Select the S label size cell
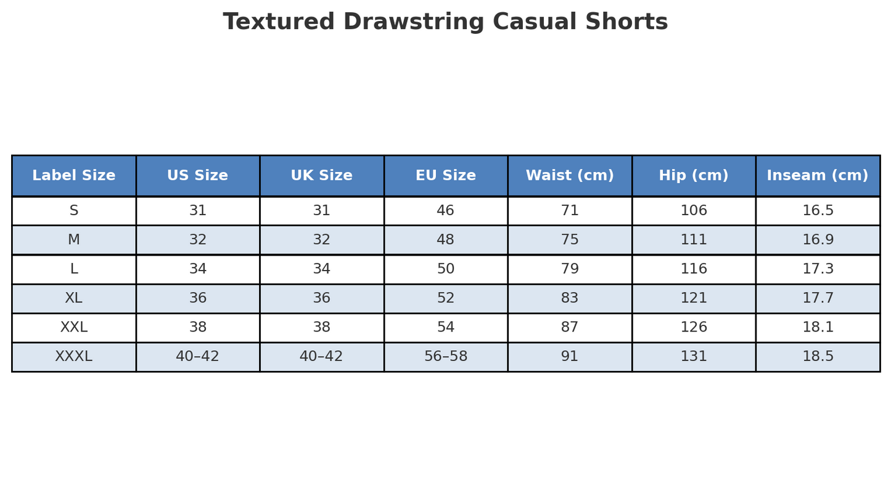This screenshot has height=477, width=891. tap(73, 211)
